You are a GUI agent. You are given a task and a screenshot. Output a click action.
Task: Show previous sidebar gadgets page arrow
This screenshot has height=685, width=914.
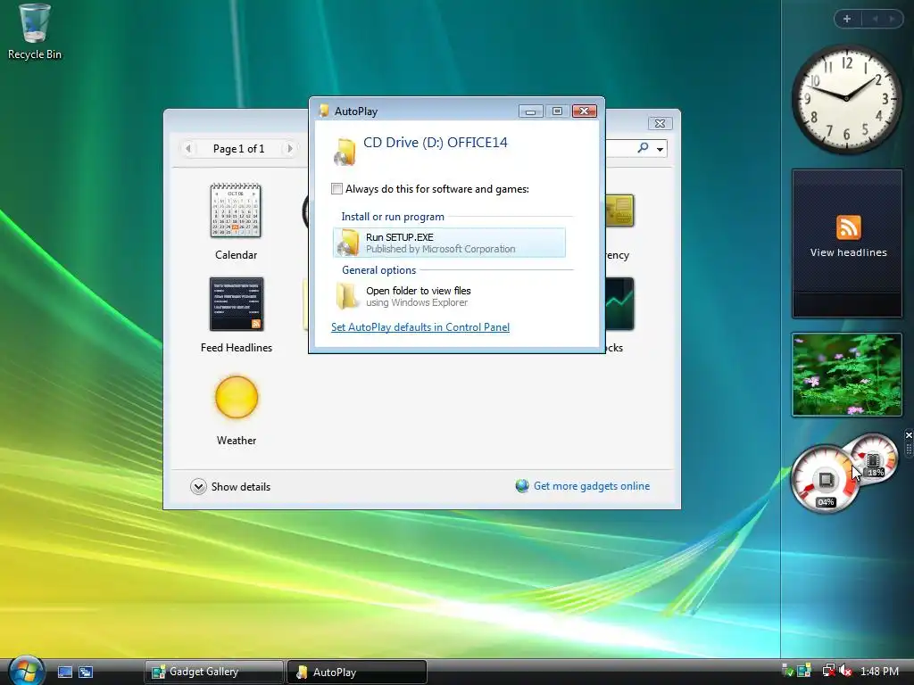[x=875, y=20]
